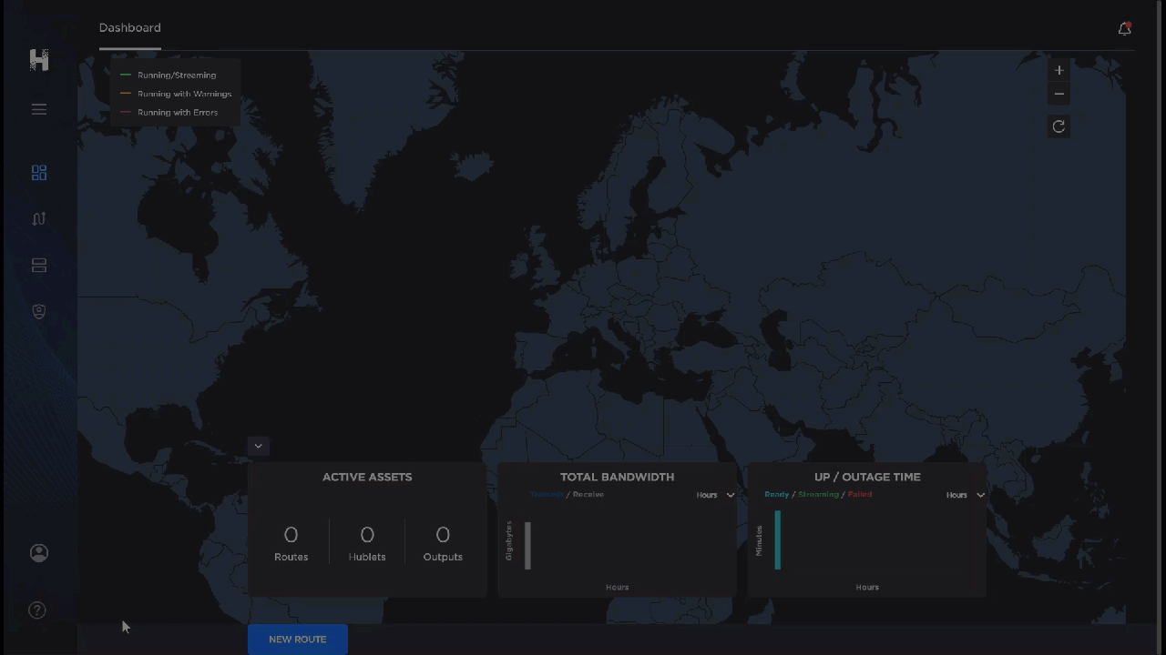This screenshot has height=655, width=1166.
Task: Open the Hours dropdown for Up/Outage Time
Action: tap(966, 494)
